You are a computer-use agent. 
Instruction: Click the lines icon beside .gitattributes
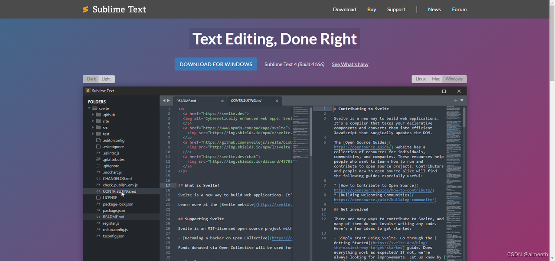click(98, 159)
